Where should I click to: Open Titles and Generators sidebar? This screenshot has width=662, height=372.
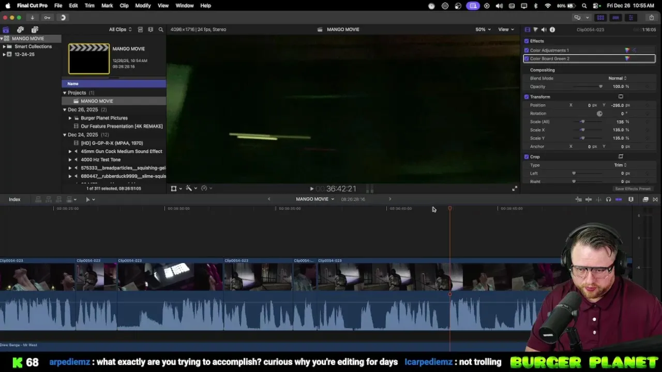(x=35, y=29)
